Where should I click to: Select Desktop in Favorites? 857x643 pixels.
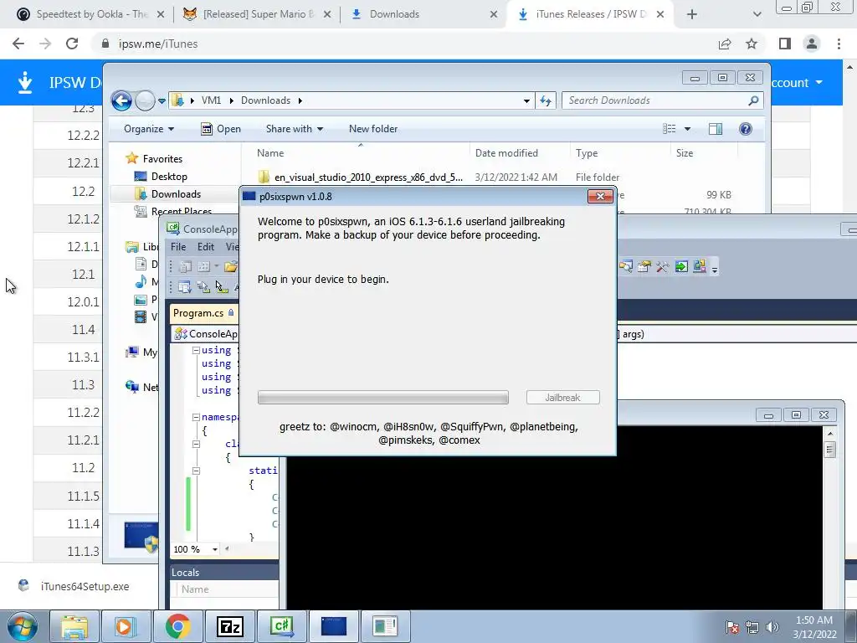click(169, 177)
